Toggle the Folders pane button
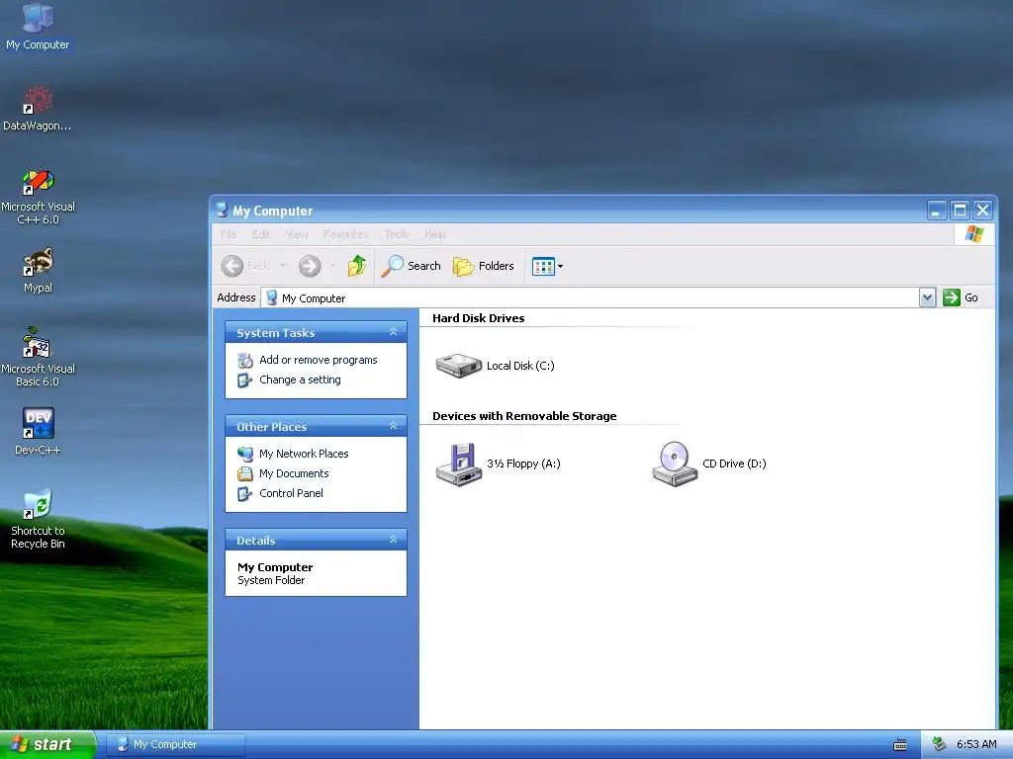The image size is (1013, 759). click(x=484, y=266)
